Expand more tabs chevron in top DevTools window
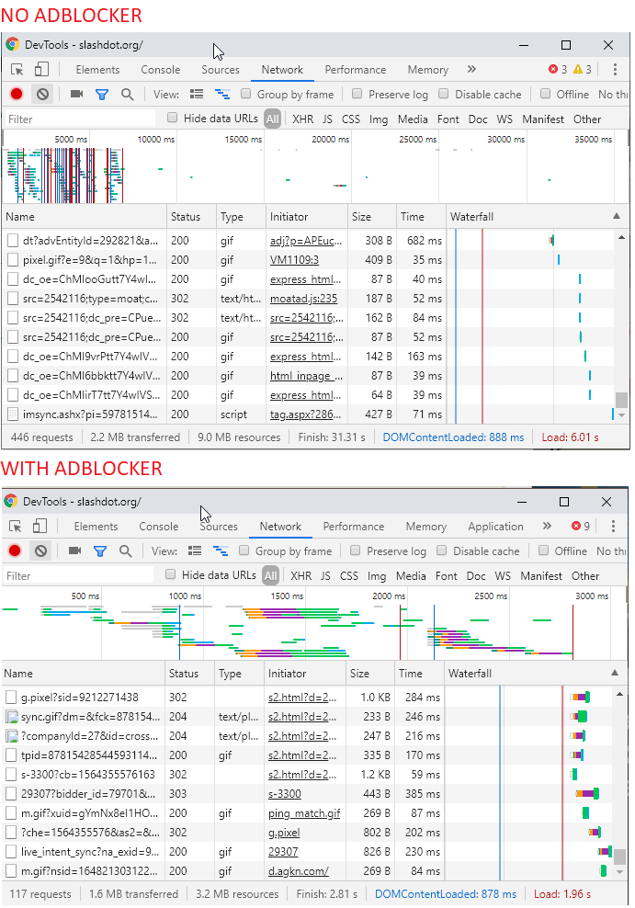635x908 pixels. pos(471,70)
